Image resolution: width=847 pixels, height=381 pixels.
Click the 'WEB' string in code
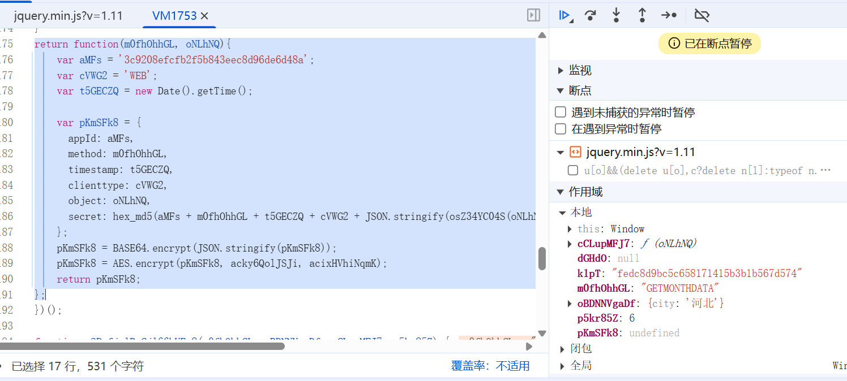click(x=139, y=75)
